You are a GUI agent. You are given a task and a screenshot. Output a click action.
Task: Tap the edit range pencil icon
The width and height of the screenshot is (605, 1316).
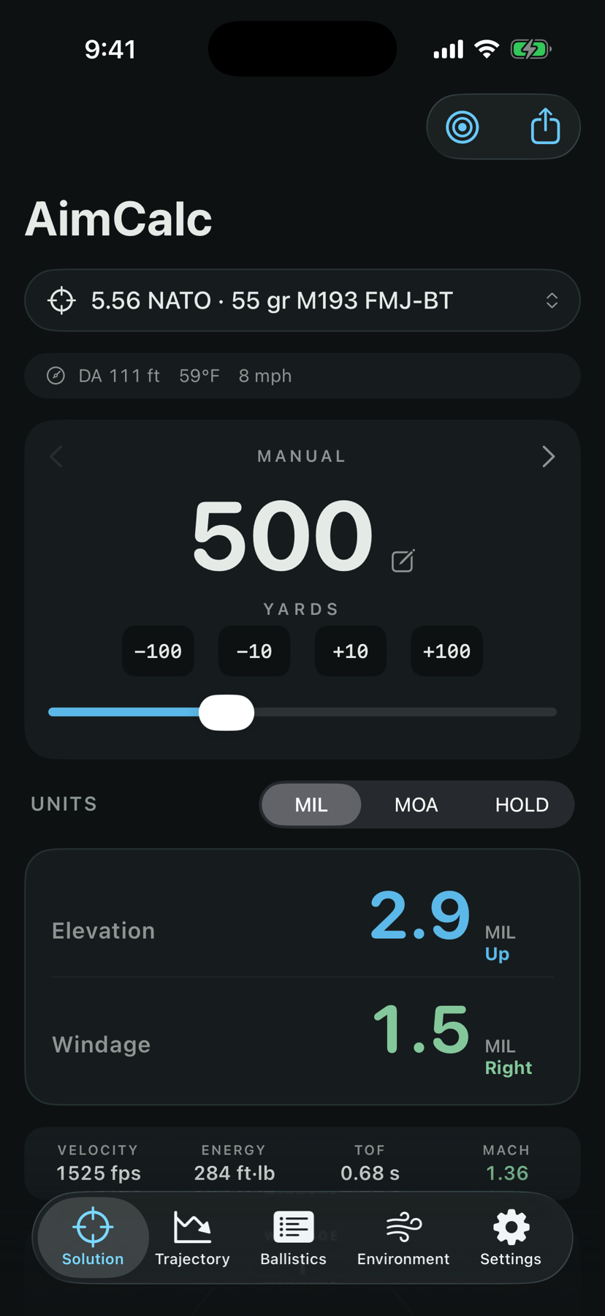pos(403,561)
